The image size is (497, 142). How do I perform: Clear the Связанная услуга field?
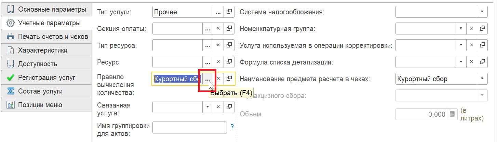point(218,107)
